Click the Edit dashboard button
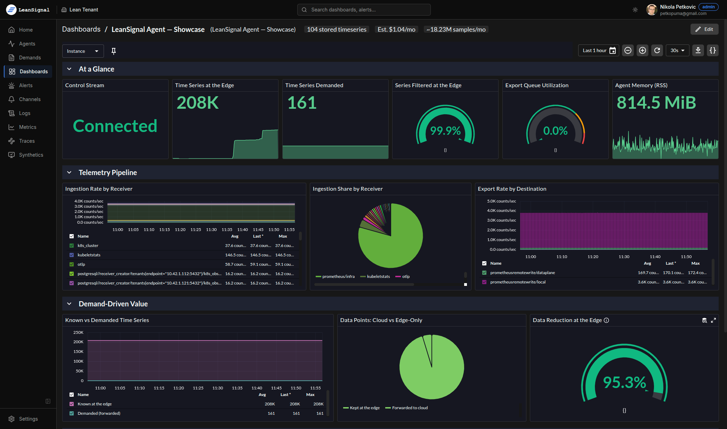The image size is (727, 429). [x=704, y=30]
